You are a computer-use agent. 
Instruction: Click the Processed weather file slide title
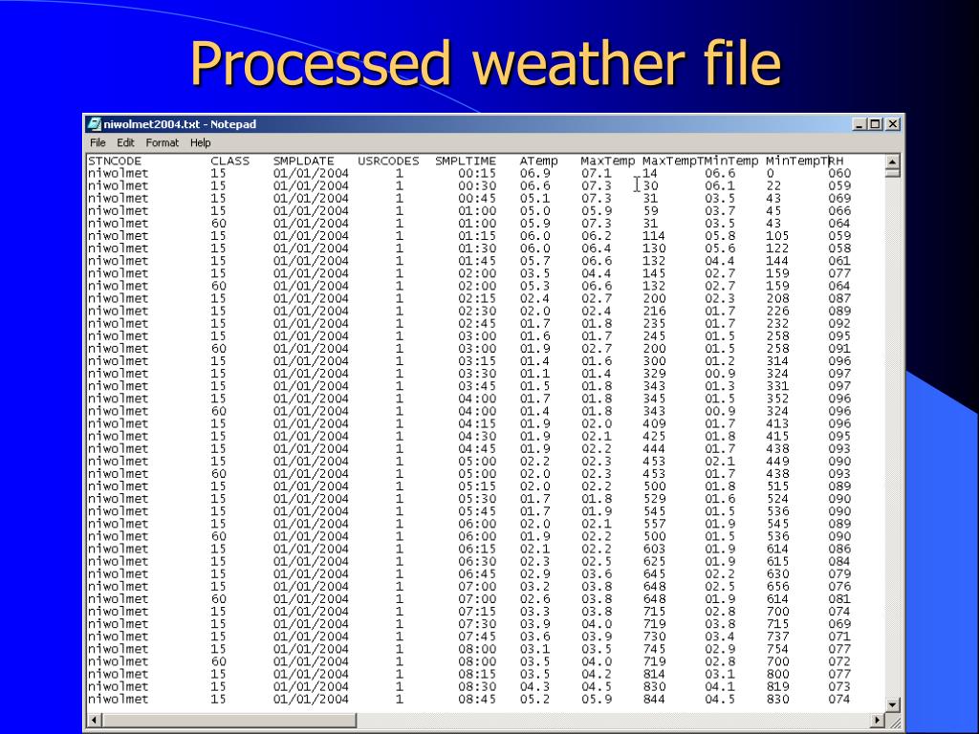click(486, 64)
